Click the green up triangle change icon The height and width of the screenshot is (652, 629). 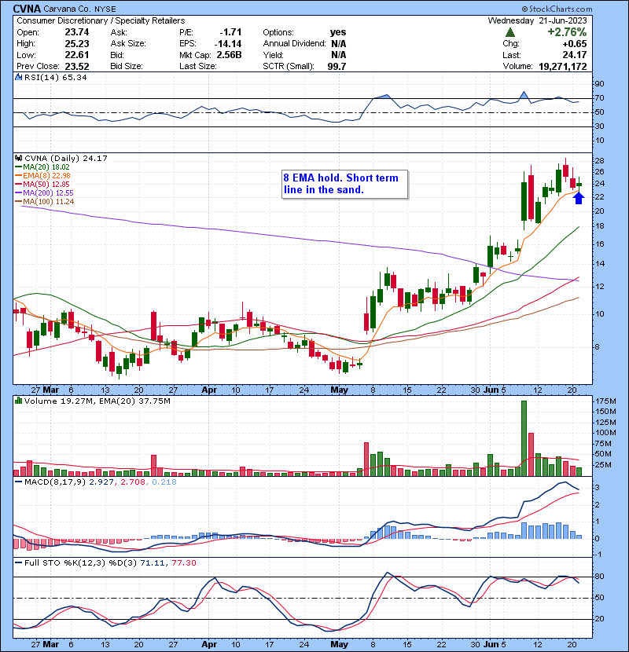click(510, 32)
